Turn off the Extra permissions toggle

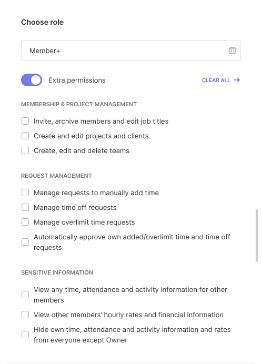click(32, 80)
